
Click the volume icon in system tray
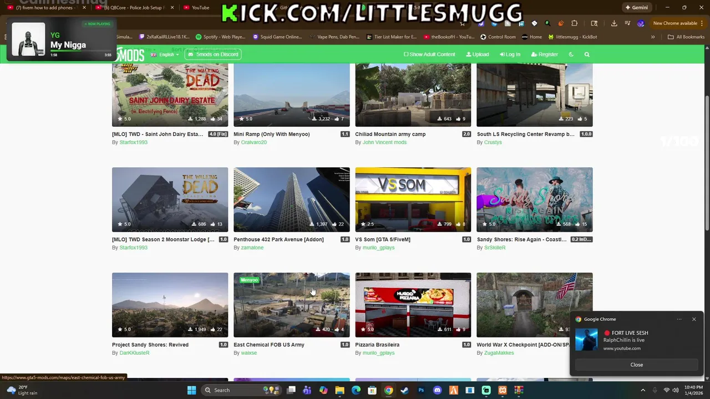pyautogui.click(x=676, y=390)
